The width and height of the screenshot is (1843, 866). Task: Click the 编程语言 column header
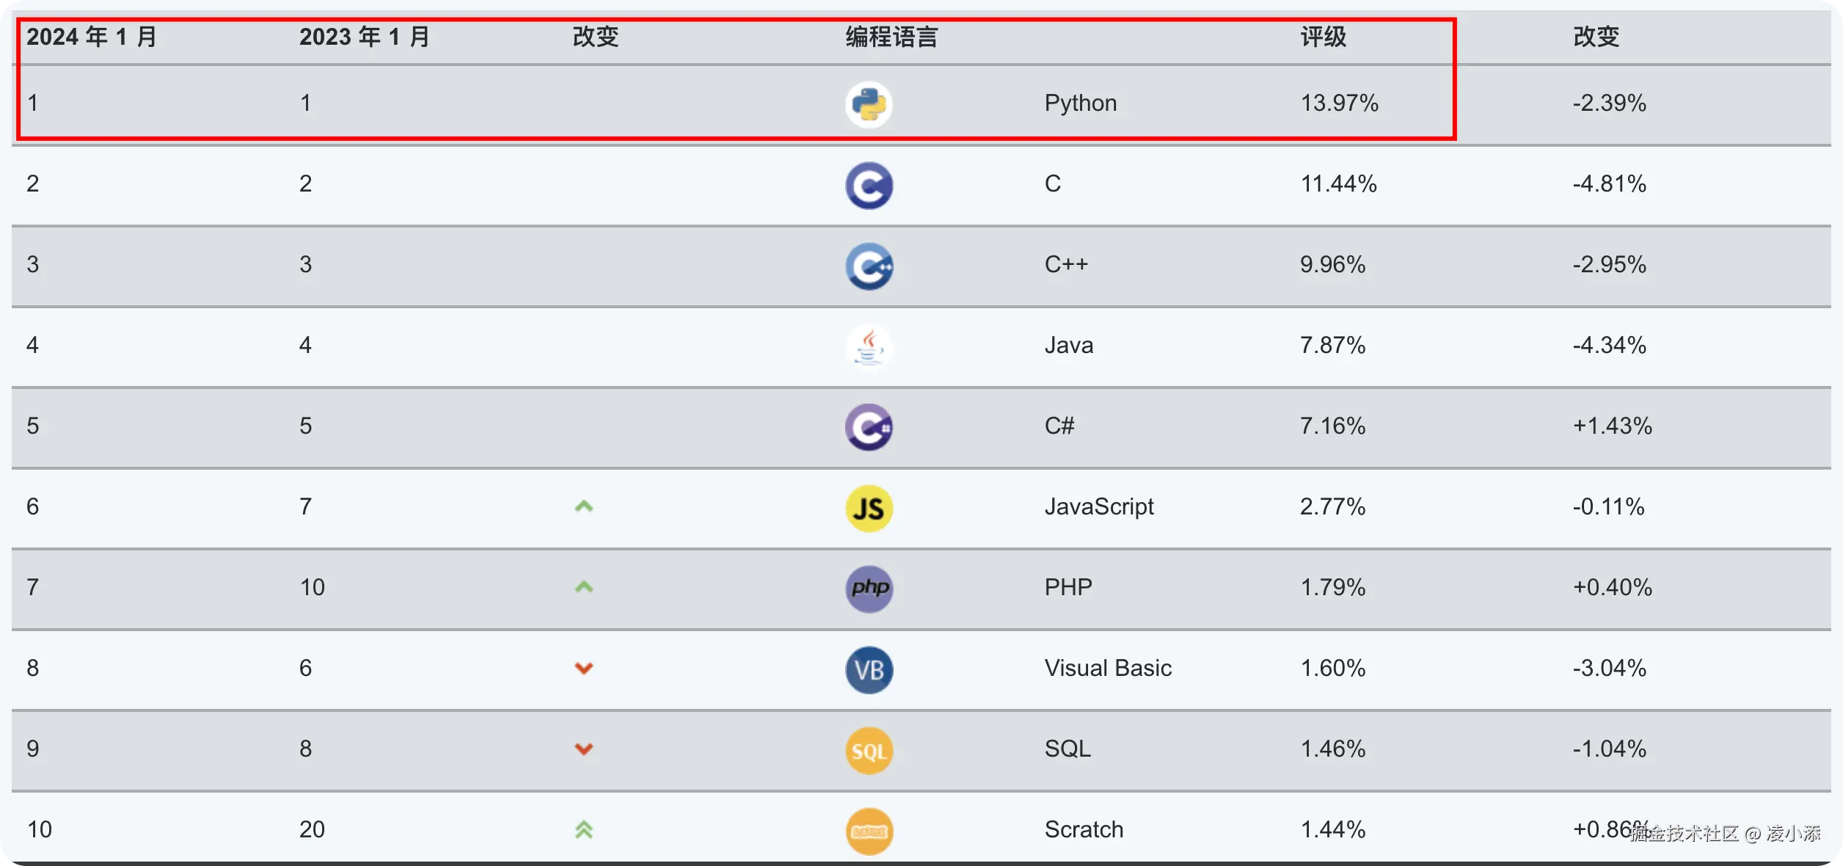891,37
